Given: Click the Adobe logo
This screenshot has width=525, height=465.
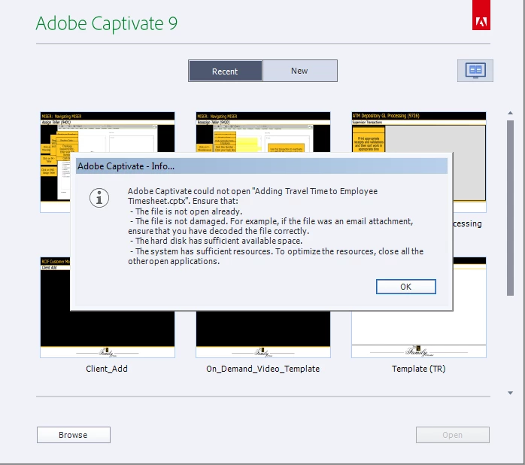Looking at the screenshot, I should click(481, 15).
